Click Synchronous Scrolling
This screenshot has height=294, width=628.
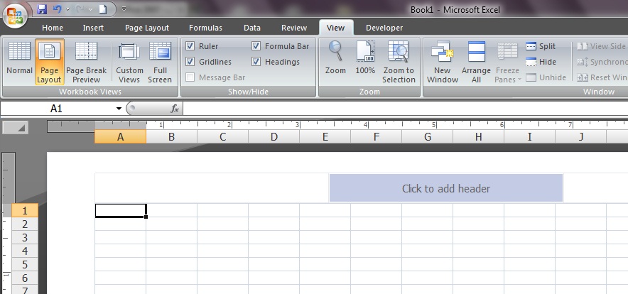(602, 62)
